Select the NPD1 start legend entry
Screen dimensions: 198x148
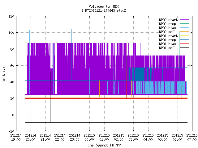(168, 36)
